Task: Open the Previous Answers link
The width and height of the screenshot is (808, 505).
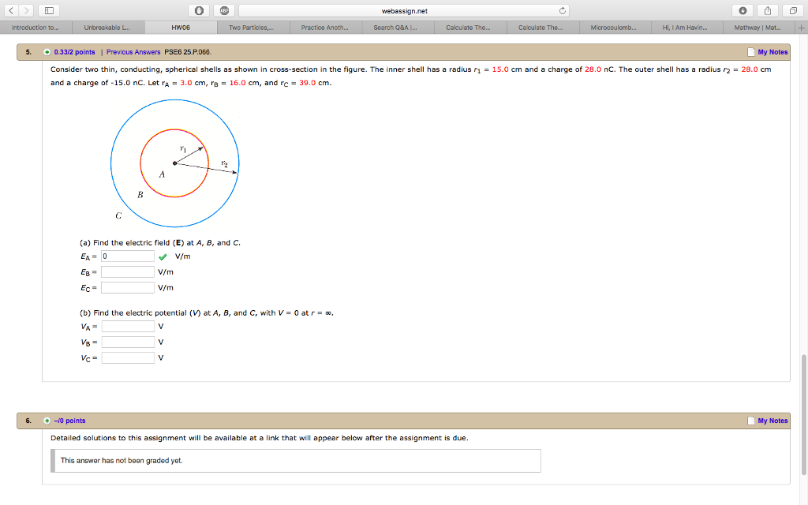Action: [x=133, y=52]
